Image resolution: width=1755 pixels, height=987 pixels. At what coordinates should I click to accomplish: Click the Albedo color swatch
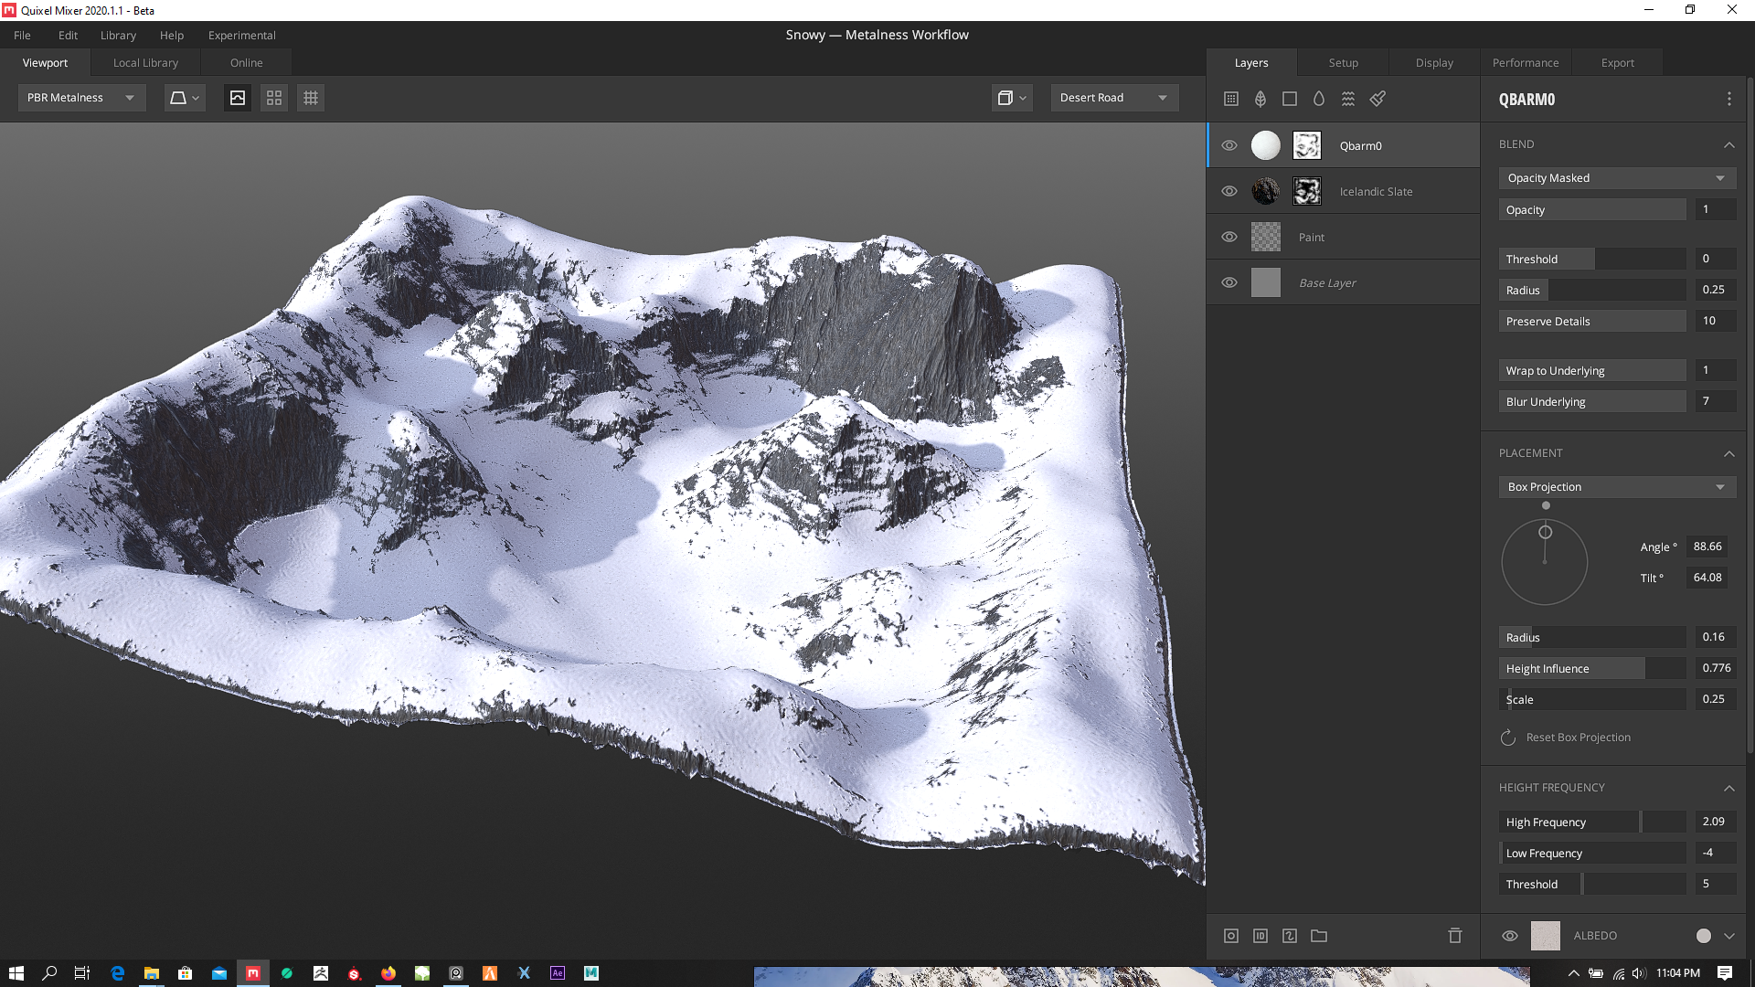1545,936
